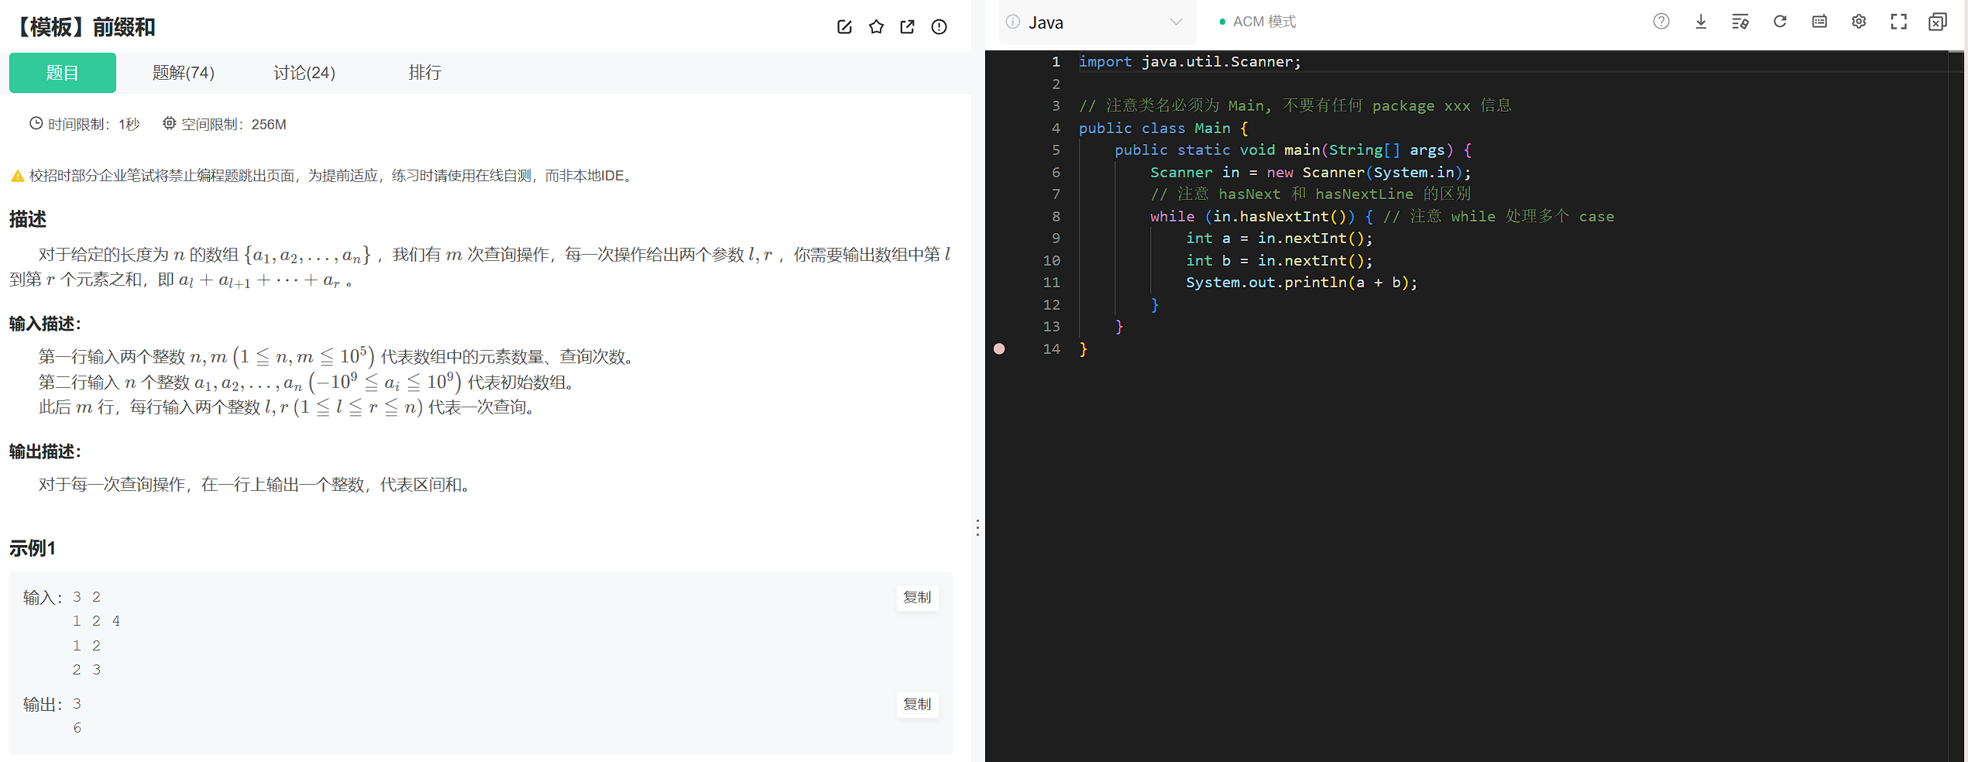Click the format code icon
The width and height of the screenshot is (1968, 762).
point(1740,22)
